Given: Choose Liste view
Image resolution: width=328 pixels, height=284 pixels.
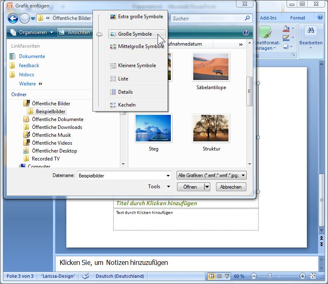Looking at the screenshot, I should [137, 79].
